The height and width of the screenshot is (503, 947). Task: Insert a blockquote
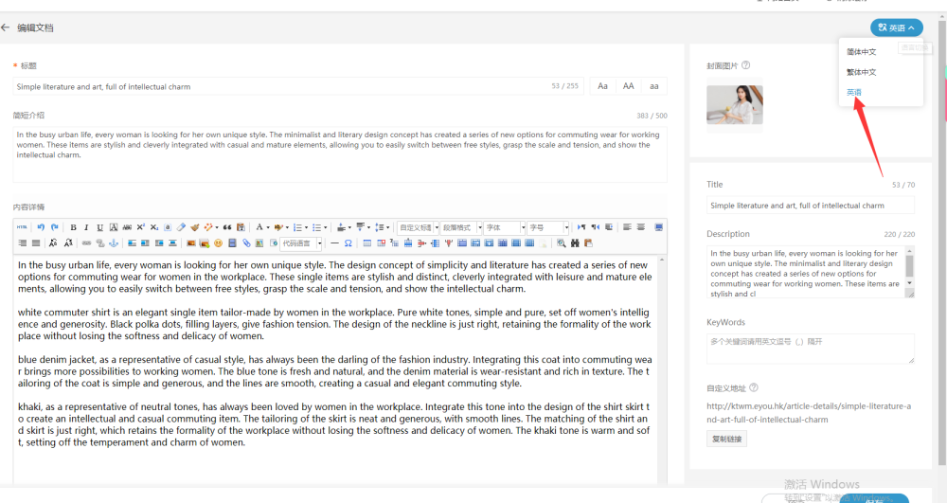[227, 227]
